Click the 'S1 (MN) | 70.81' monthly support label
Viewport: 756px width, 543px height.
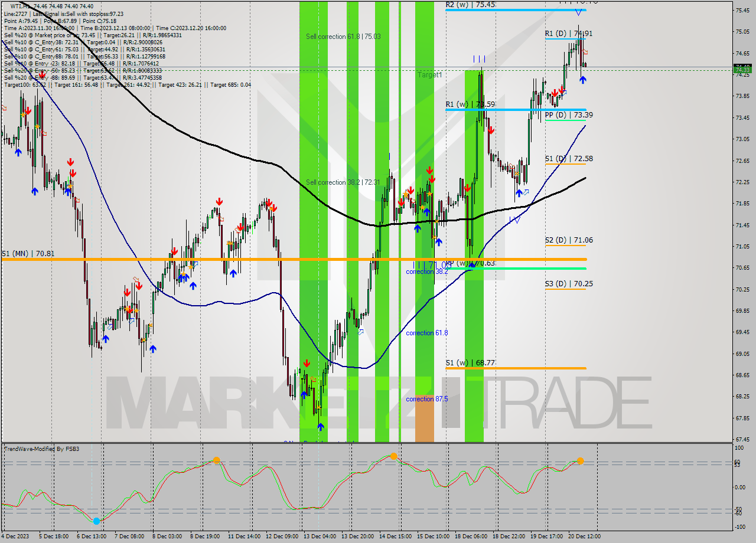point(28,254)
